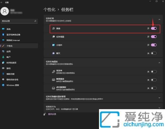Click the 个性化 paintbrush icon in the sidebar
The height and width of the screenshot is (129, 165).
coord(3,46)
